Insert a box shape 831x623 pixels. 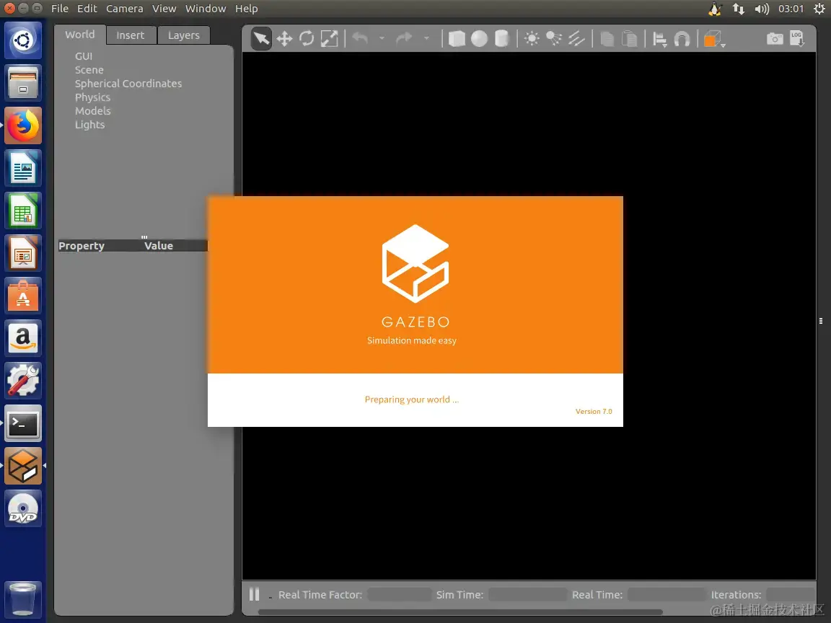tap(457, 39)
